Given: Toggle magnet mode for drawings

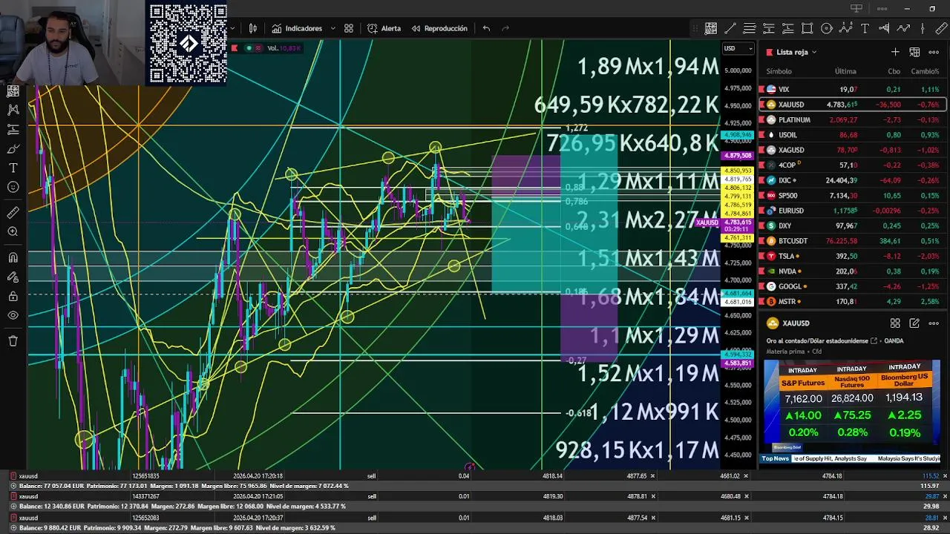Looking at the screenshot, I should click(13, 257).
